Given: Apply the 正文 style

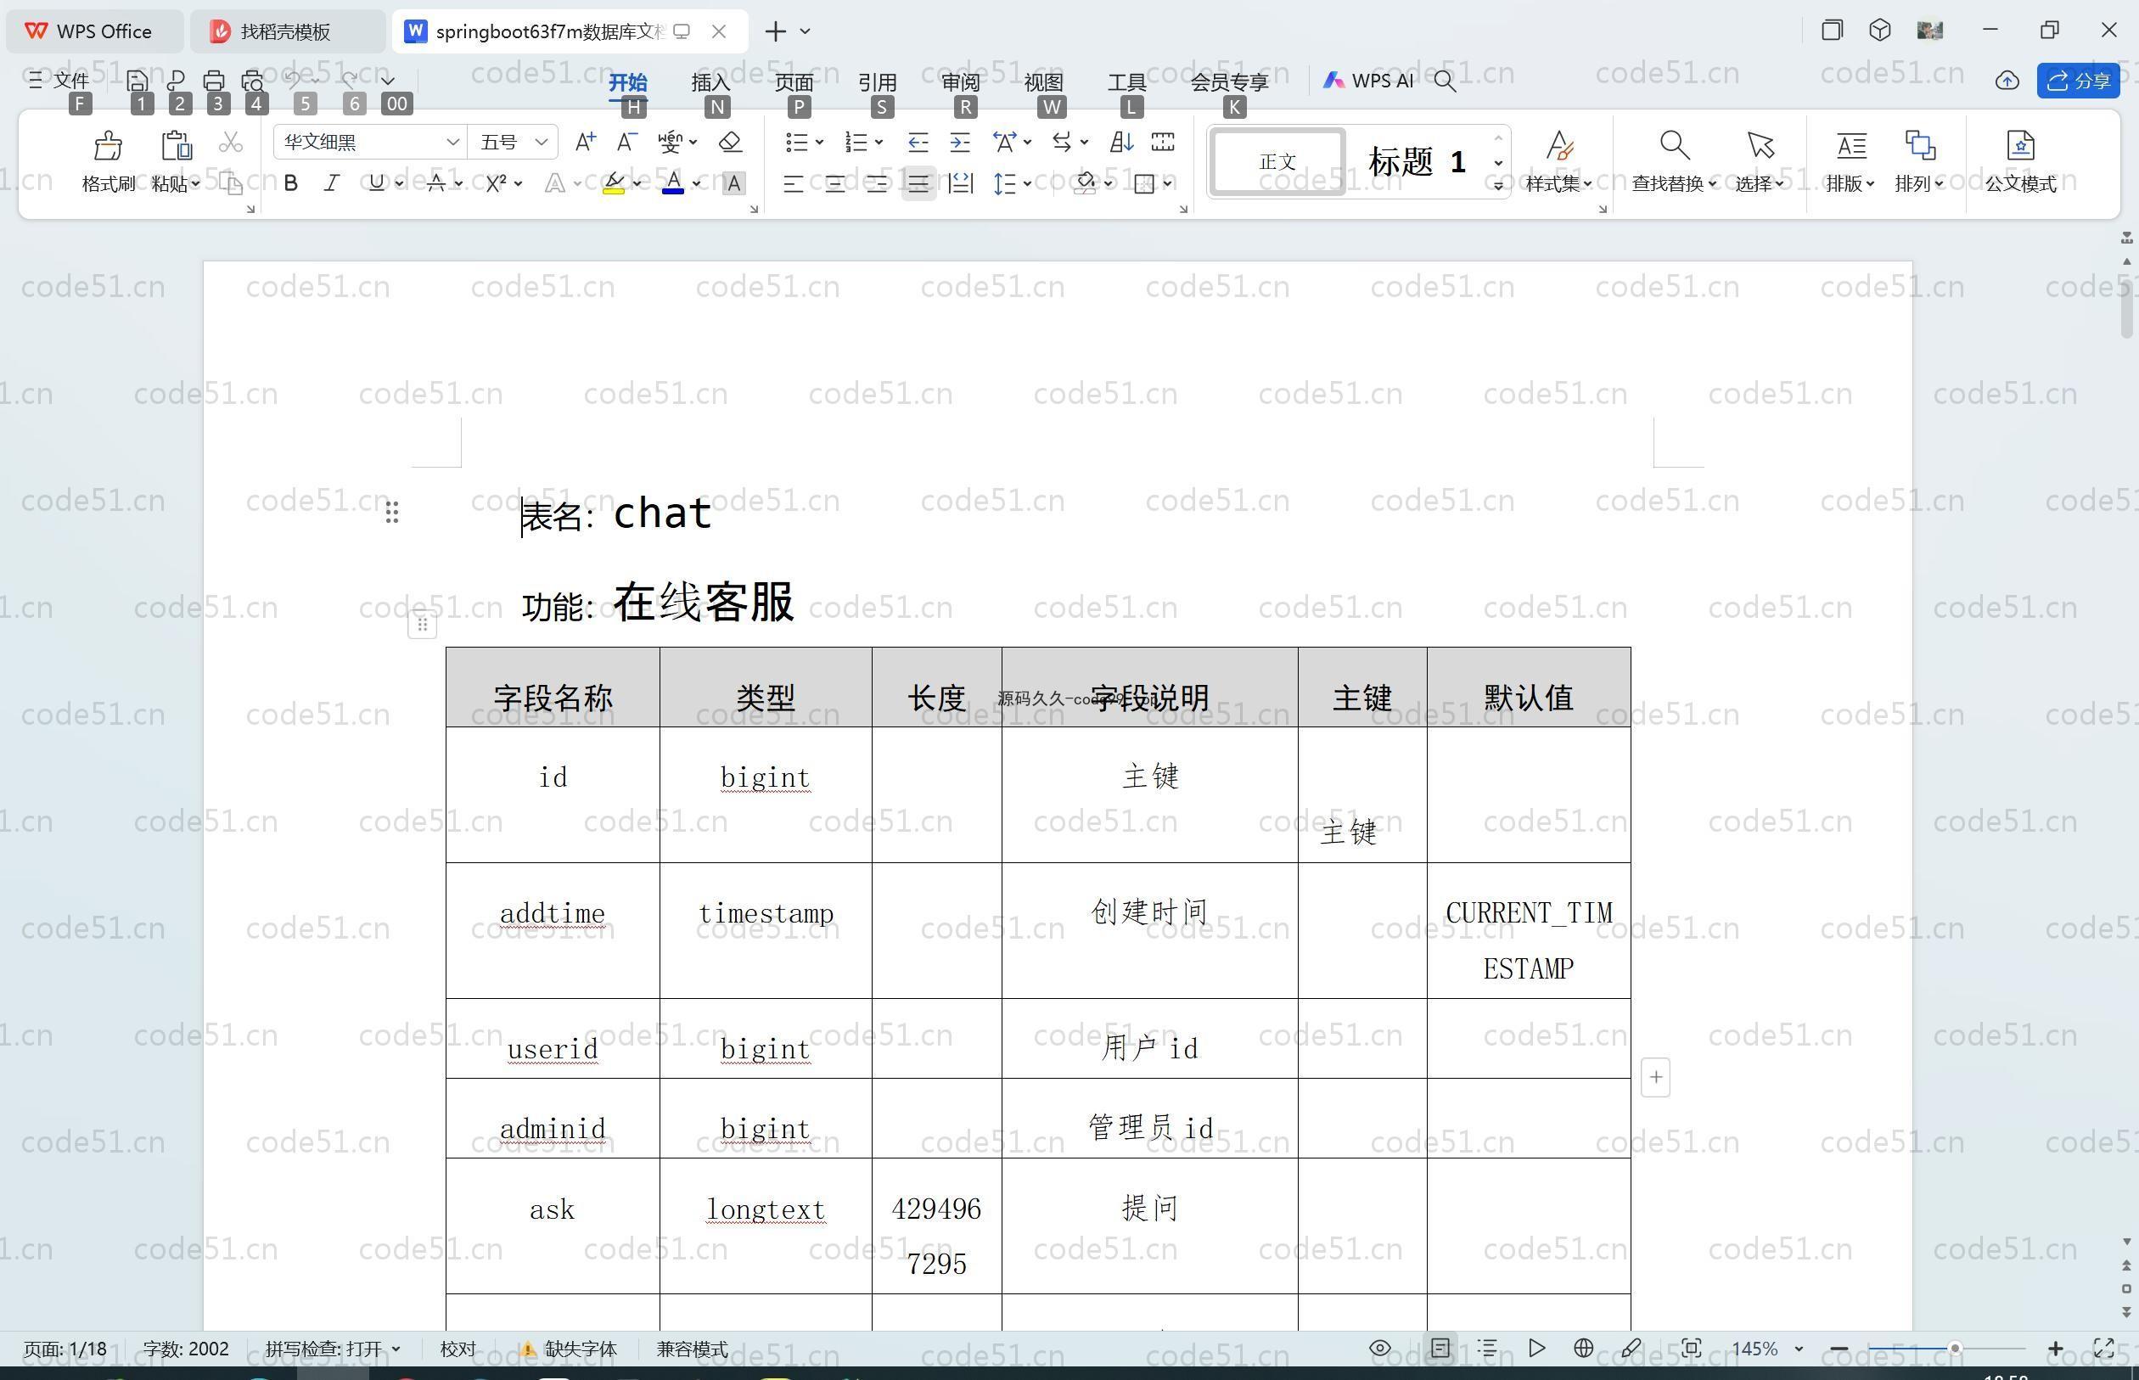Looking at the screenshot, I should click(1277, 161).
